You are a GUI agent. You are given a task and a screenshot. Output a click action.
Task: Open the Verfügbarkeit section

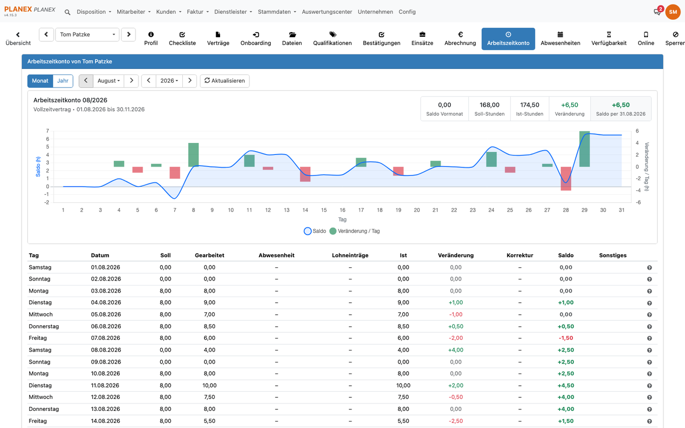pyautogui.click(x=609, y=39)
